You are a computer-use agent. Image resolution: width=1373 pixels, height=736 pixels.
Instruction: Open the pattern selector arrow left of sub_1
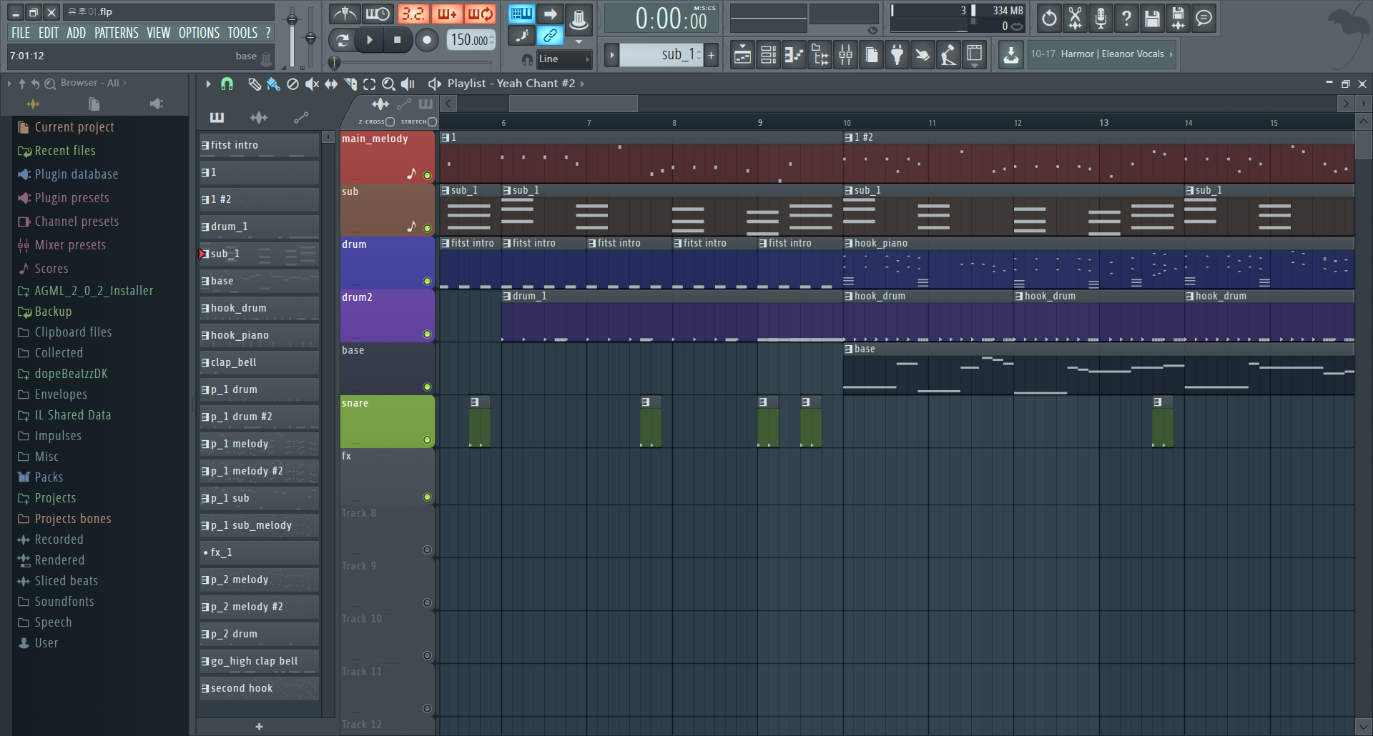pyautogui.click(x=611, y=55)
